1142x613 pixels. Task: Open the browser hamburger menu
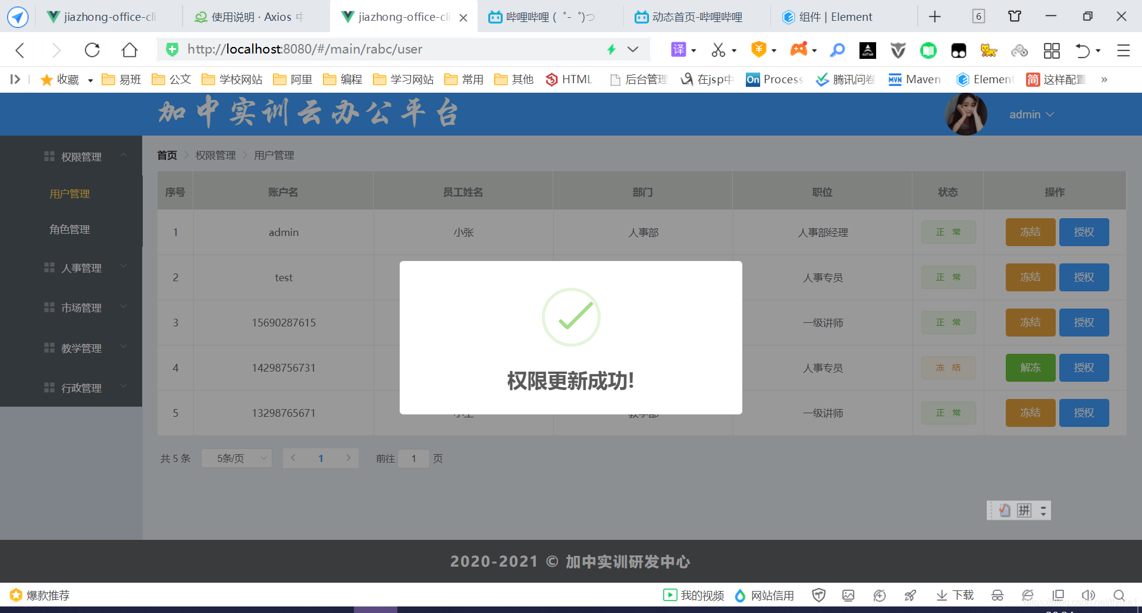[1123, 51]
